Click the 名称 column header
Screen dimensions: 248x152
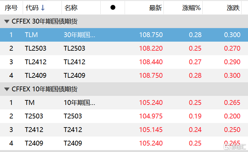tap(71, 8)
